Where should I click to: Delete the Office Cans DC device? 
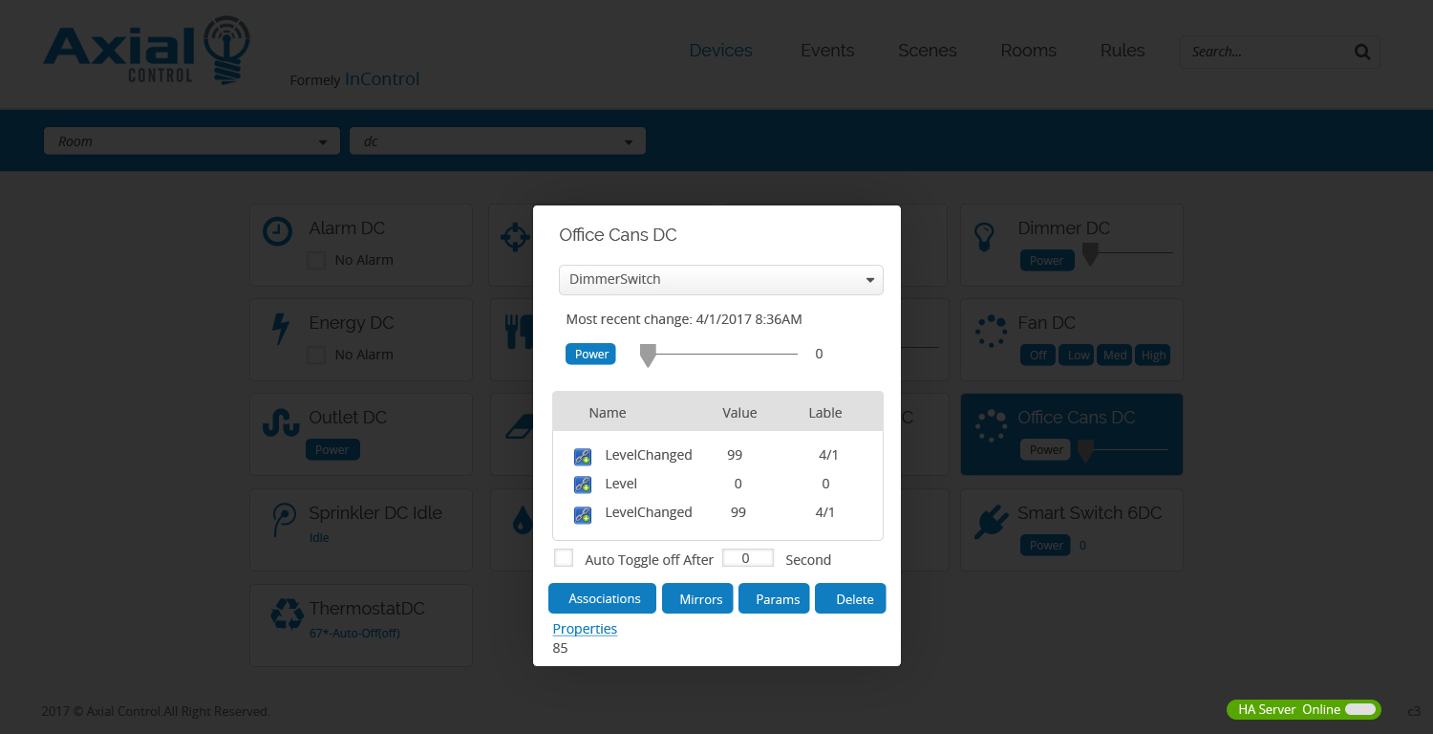(x=850, y=598)
